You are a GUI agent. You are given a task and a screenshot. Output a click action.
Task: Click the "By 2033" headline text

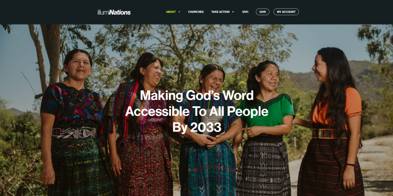pyautogui.click(x=196, y=128)
